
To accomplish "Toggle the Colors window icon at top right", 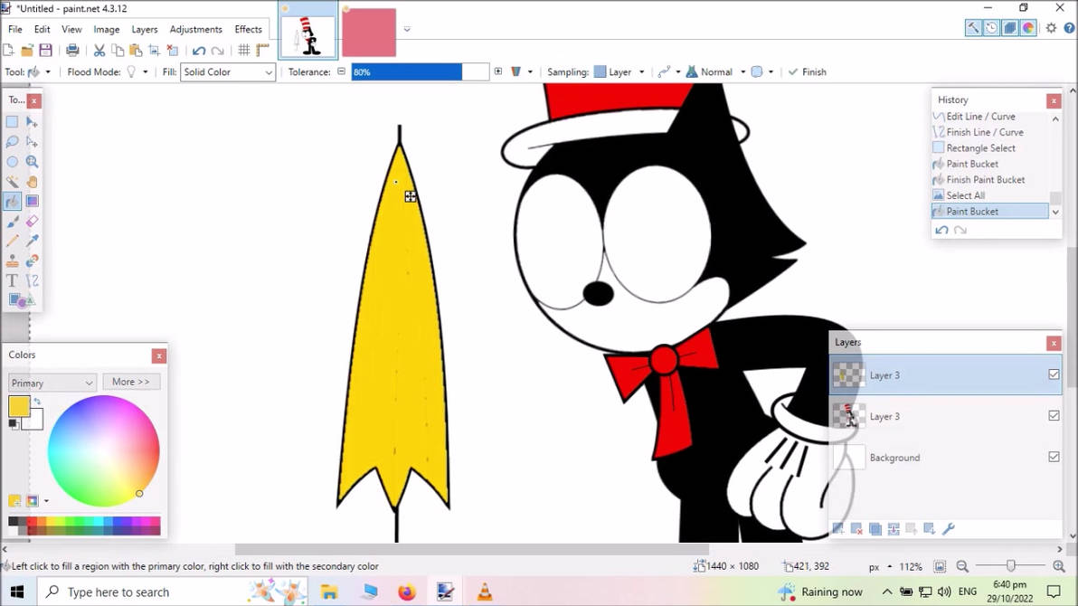I will pos(1028,28).
